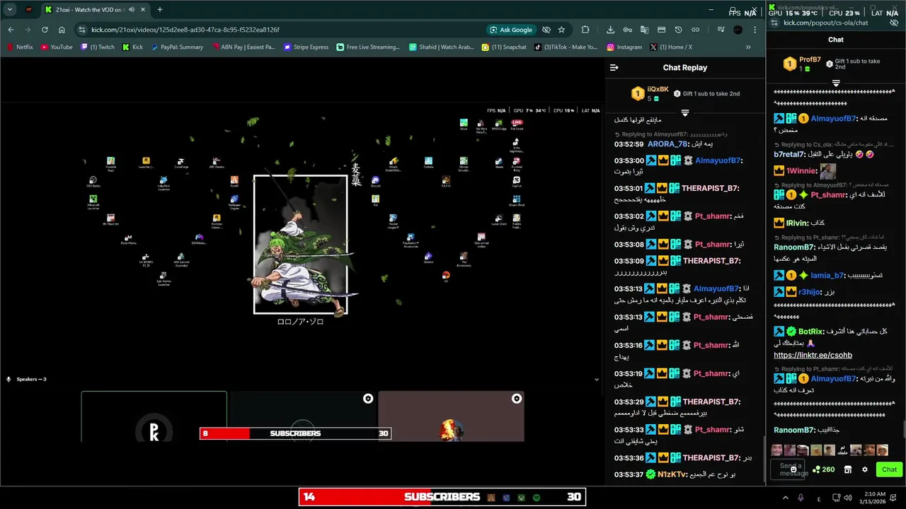Switch to the first pinned browser tab
The image size is (906, 509).
click(29, 10)
